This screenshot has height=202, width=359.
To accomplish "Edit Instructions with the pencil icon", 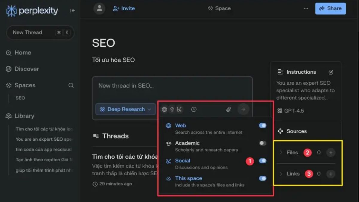I will (331, 72).
